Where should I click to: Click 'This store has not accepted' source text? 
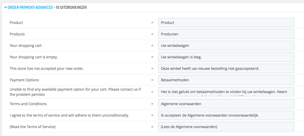47,69
